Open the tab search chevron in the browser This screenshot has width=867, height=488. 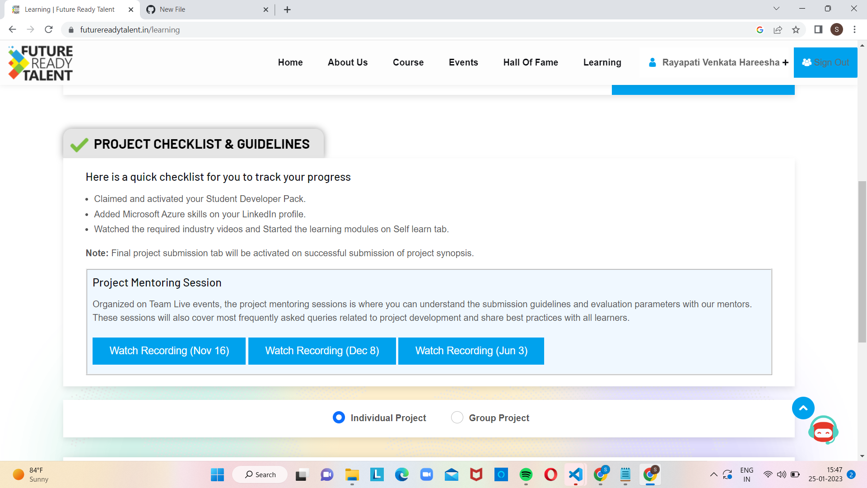point(776,8)
